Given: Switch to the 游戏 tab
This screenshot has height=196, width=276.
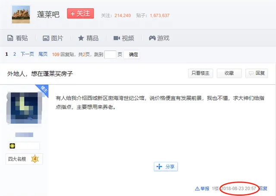Looking at the screenshot, I should pyautogui.click(x=159, y=38).
